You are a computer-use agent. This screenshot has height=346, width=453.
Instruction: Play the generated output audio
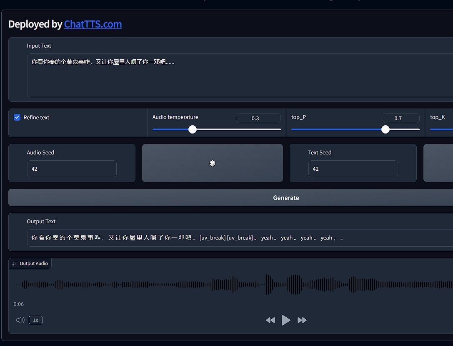[286, 320]
